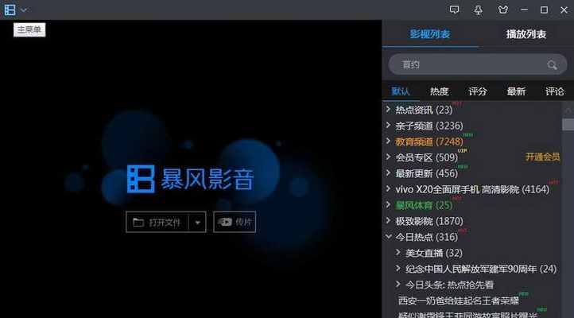Viewport: 574px width, 318px height.
Task: Click the 传片 button
Action: (235, 222)
